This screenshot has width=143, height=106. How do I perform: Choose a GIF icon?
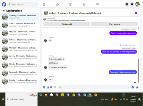click(55, 87)
